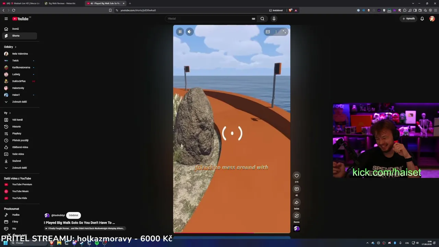Browse Filmy in Prozkoumat
439x247 pixels.
[x=20, y=222]
